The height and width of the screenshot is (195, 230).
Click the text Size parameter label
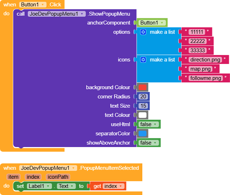120,106
